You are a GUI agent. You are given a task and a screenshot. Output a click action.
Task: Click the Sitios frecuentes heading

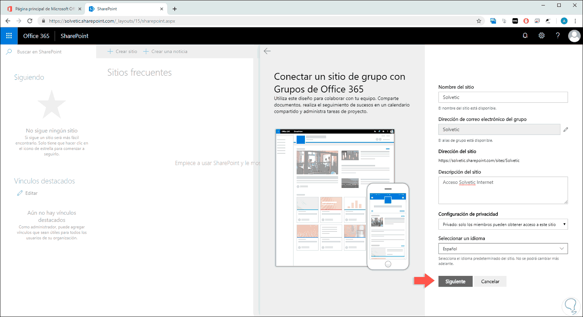(x=139, y=72)
